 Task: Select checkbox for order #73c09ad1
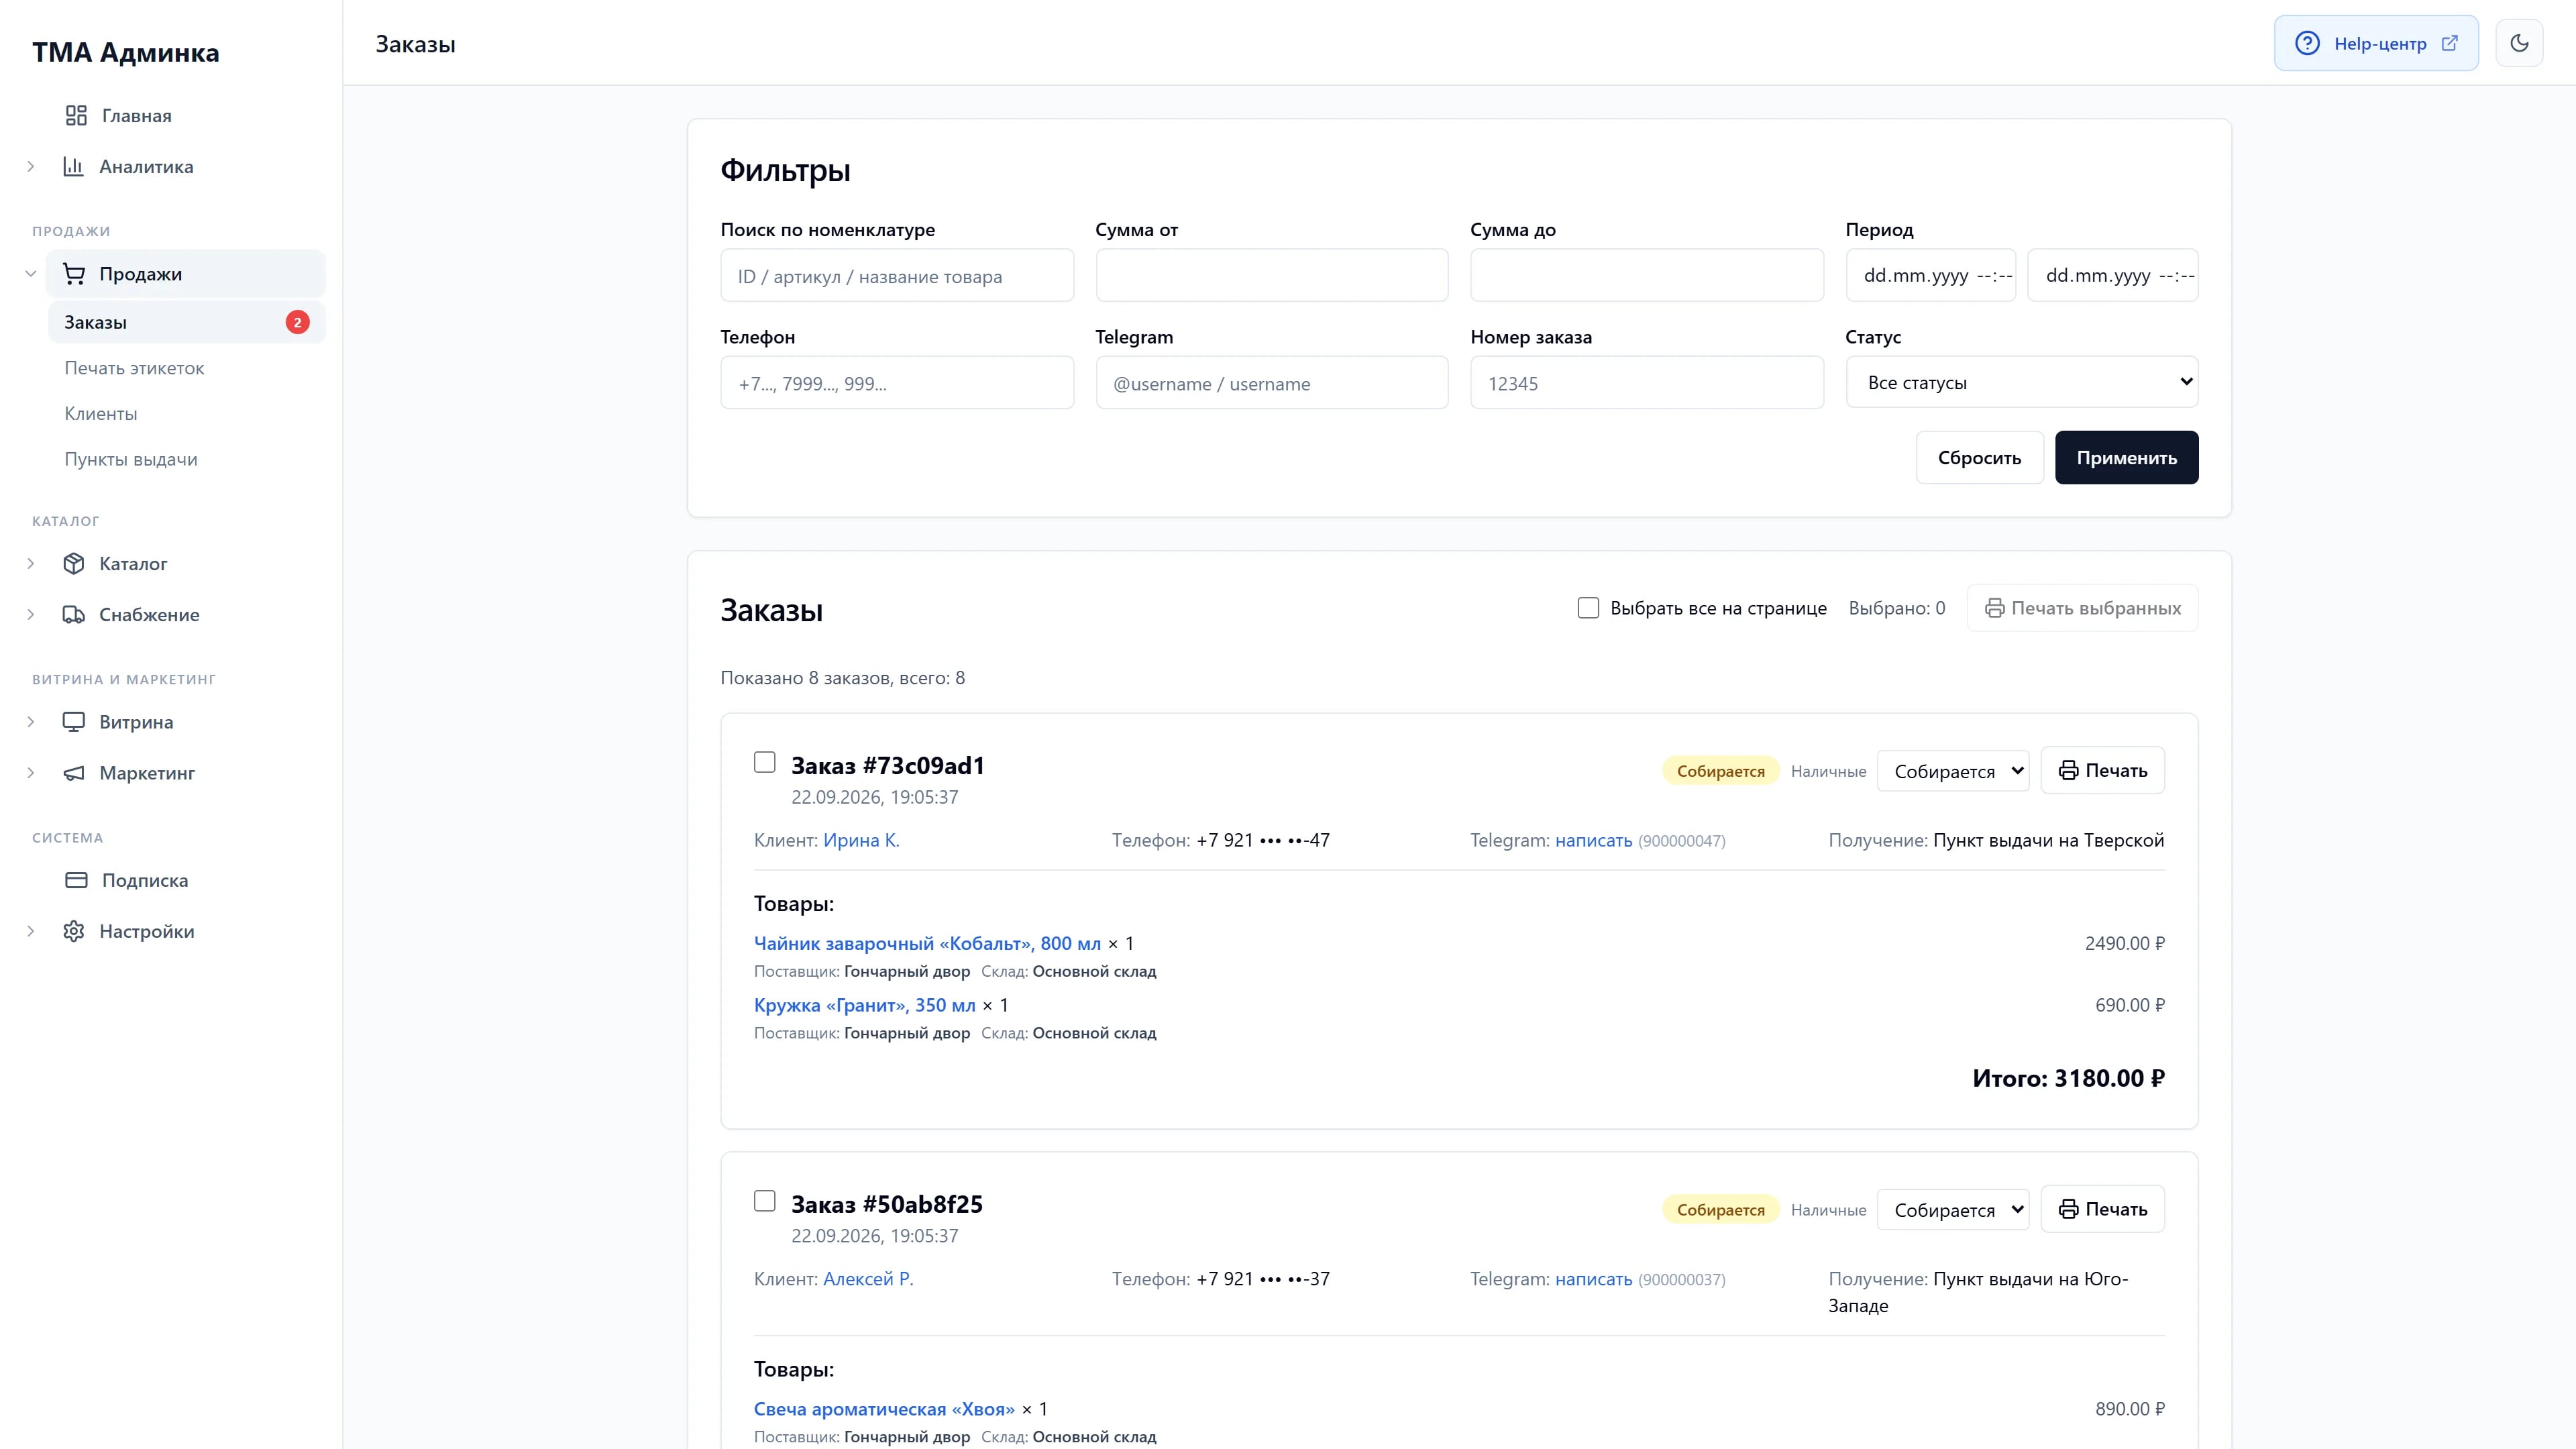[765, 762]
